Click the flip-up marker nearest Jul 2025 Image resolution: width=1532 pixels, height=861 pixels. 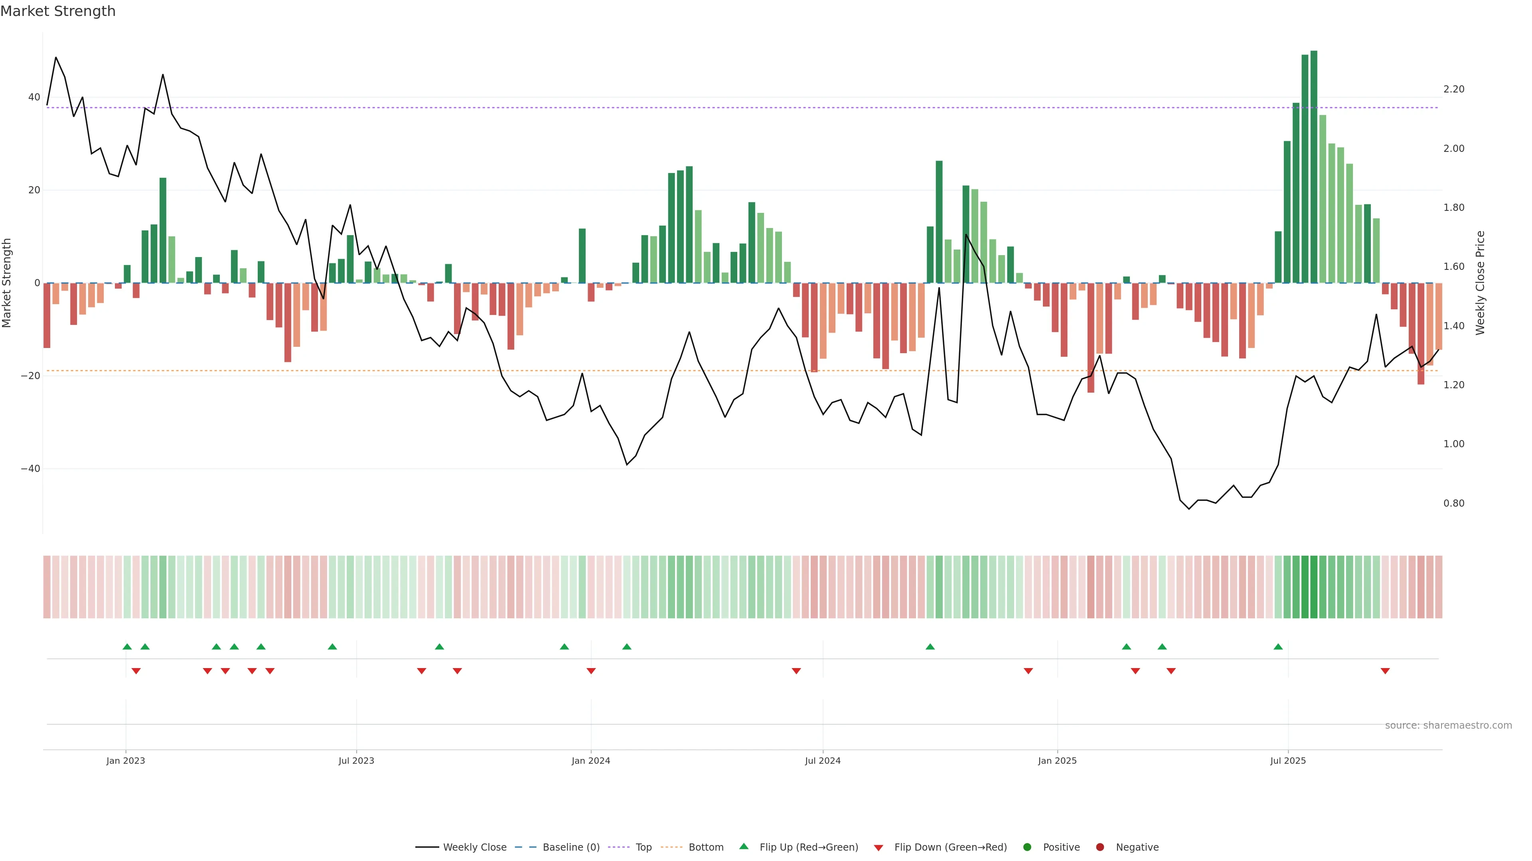(x=1278, y=647)
